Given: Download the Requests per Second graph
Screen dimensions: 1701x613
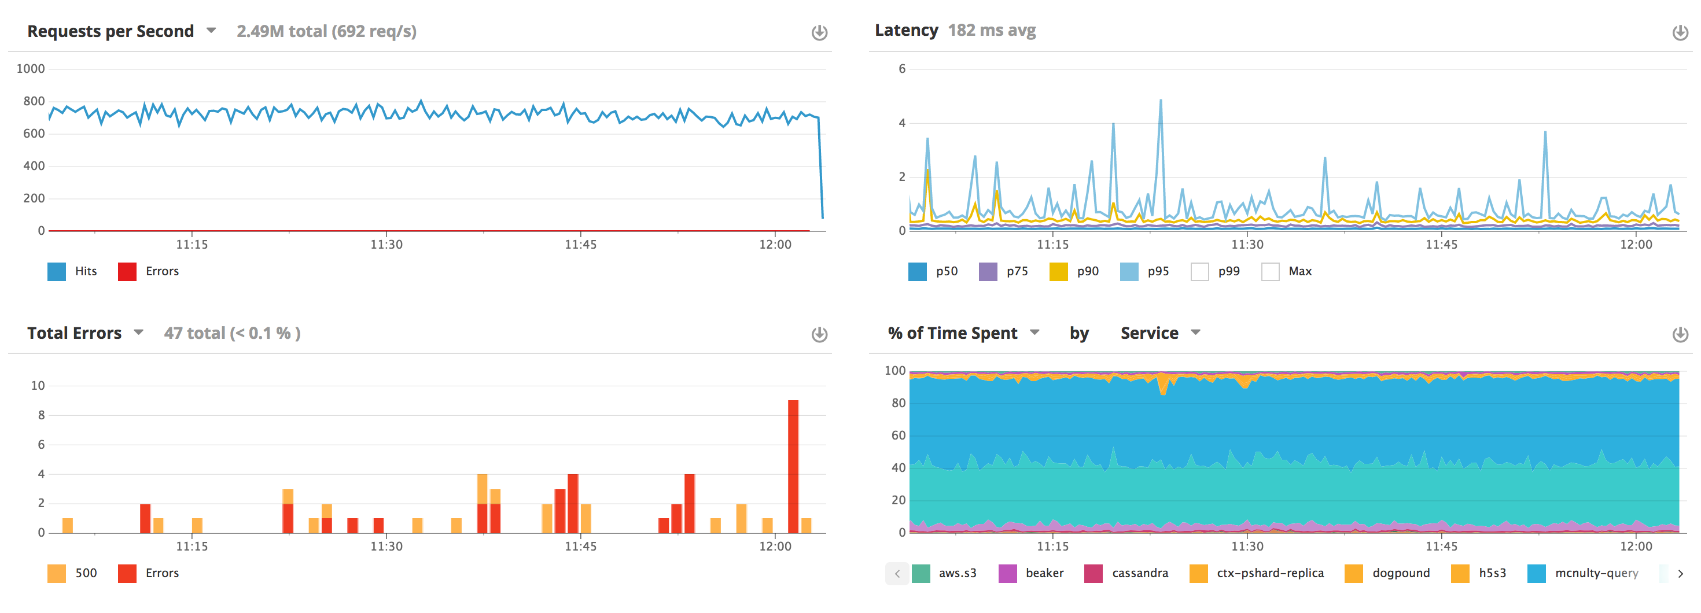Looking at the screenshot, I should click(819, 32).
